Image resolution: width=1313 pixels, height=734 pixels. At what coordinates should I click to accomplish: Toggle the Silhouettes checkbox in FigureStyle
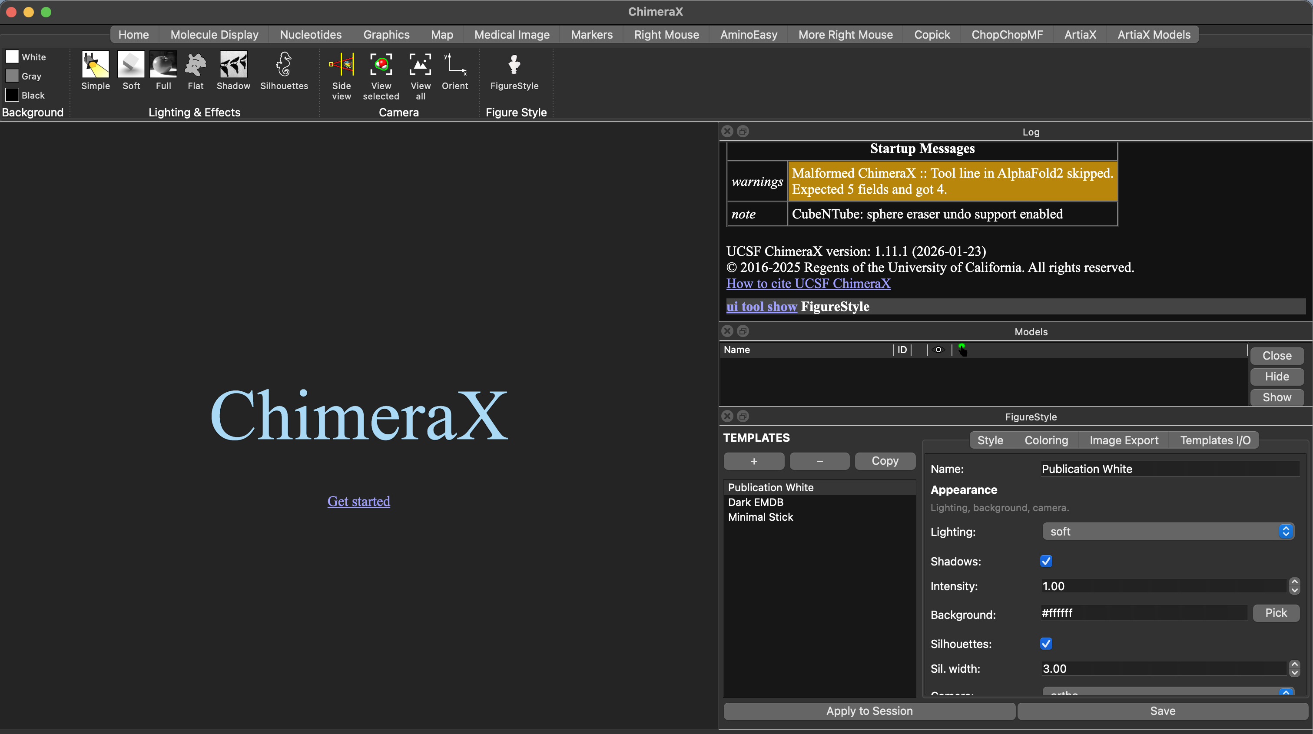(x=1046, y=643)
